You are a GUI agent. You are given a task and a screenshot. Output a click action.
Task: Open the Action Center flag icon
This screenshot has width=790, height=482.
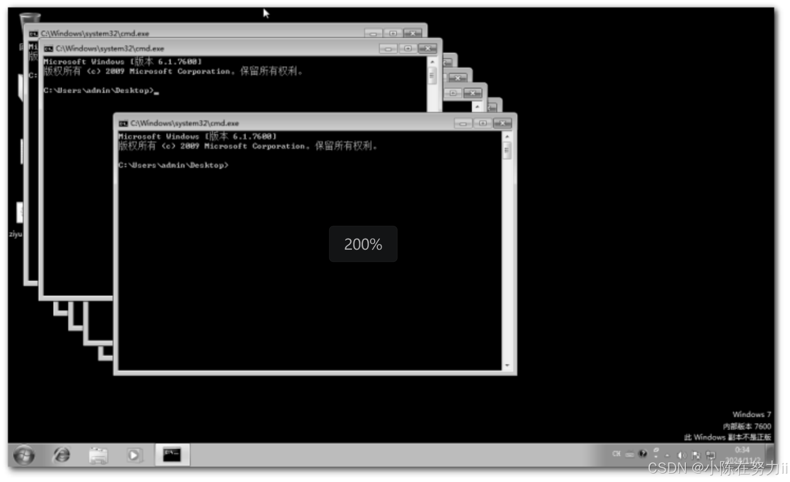[696, 455]
